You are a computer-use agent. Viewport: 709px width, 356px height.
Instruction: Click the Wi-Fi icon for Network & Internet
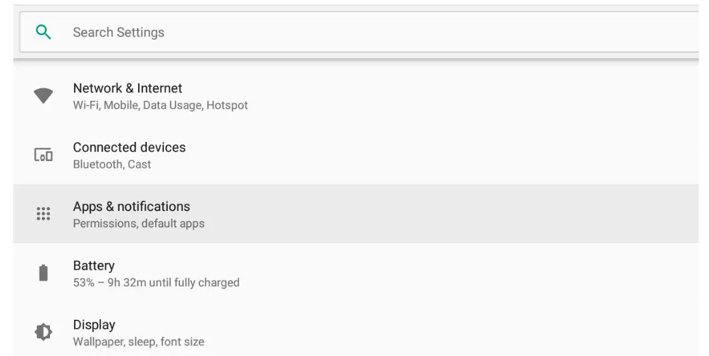pos(43,96)
